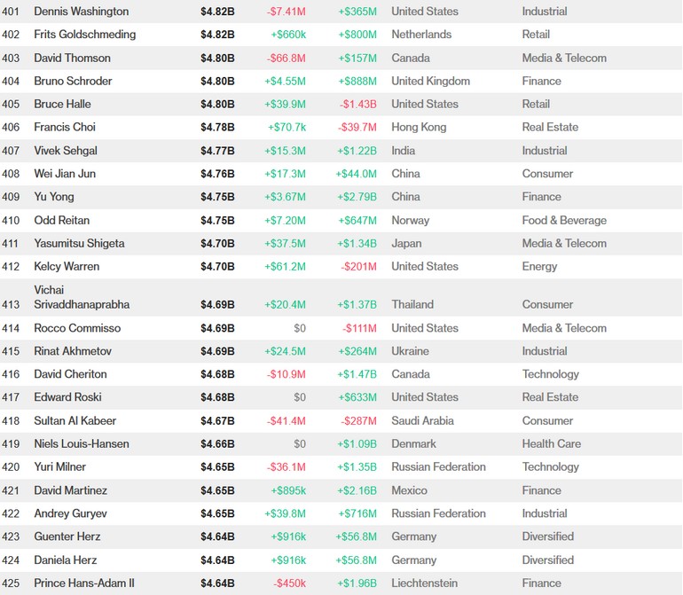Select Kelcy Warren's name

click(x=67, y=266)
